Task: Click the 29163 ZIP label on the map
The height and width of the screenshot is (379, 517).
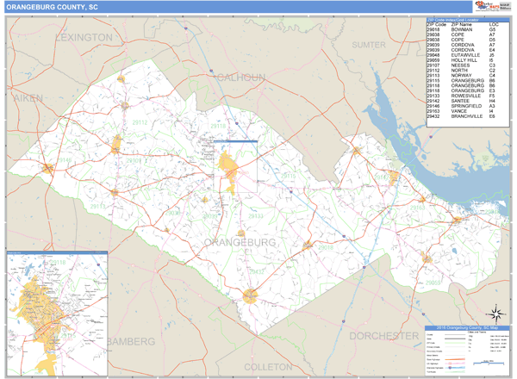Action: tap(417, 208)
